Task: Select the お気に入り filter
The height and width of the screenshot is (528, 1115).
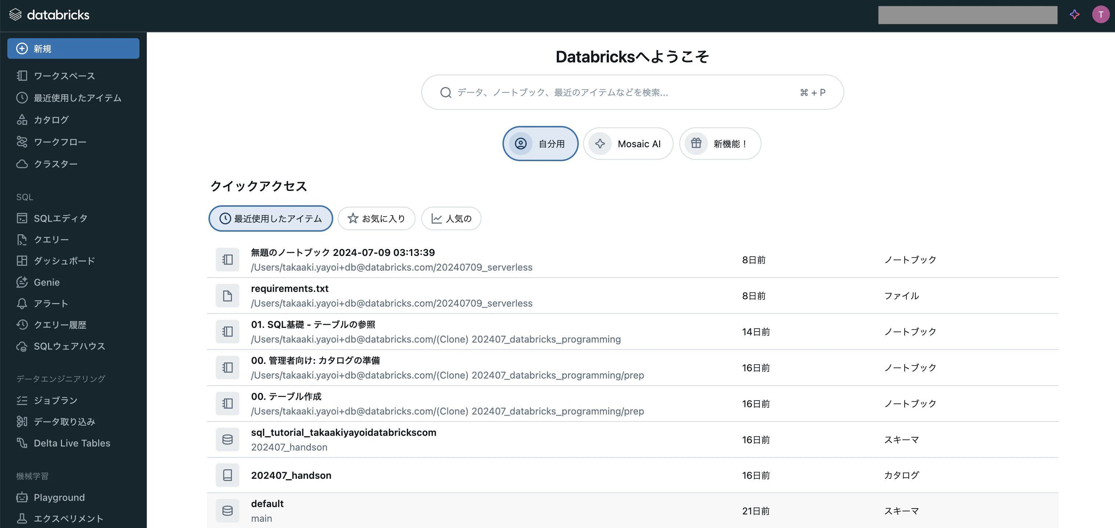Action: pyautogui.click(x=377, y=218)
